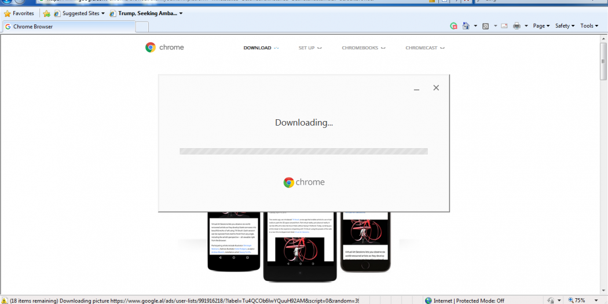This screenshot has width=608, height=304.
Task: Close the Downloading dialog
Action: 436,87
